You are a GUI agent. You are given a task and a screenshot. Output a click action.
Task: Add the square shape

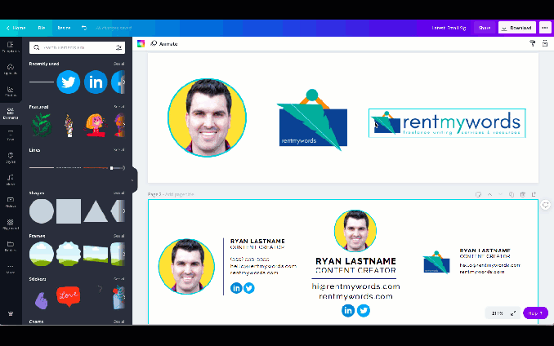69,211
